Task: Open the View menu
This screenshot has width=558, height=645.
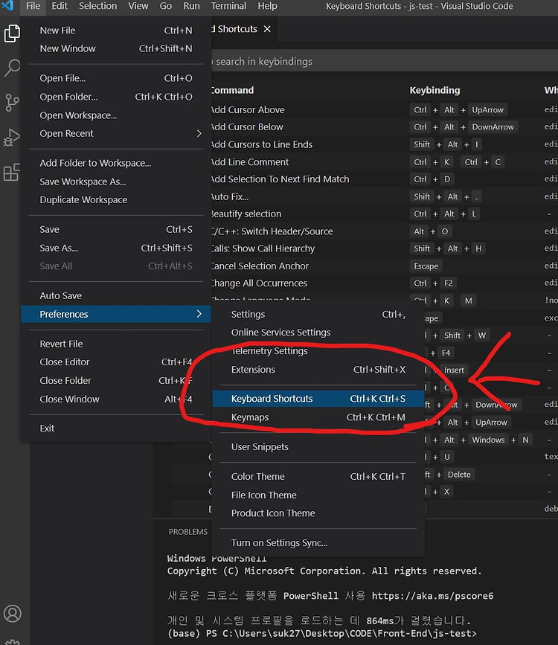Action: tap(138, 6)
